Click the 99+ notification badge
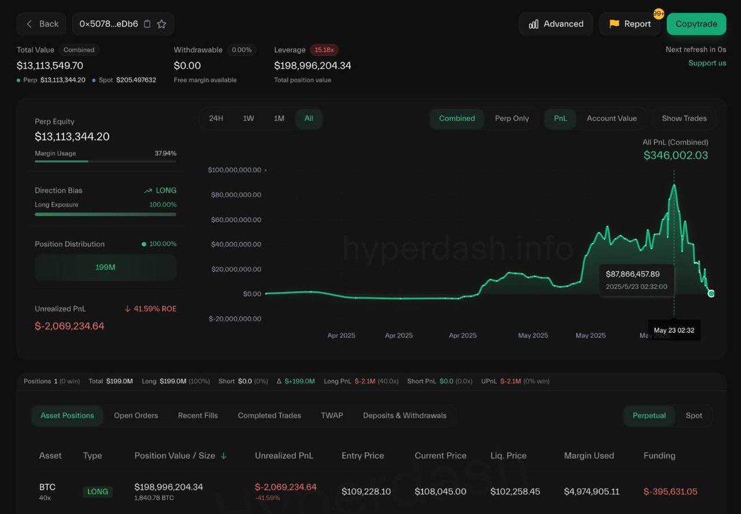This screenshot has width=741, height=514. pyautogui.click(x=658, y=13)
